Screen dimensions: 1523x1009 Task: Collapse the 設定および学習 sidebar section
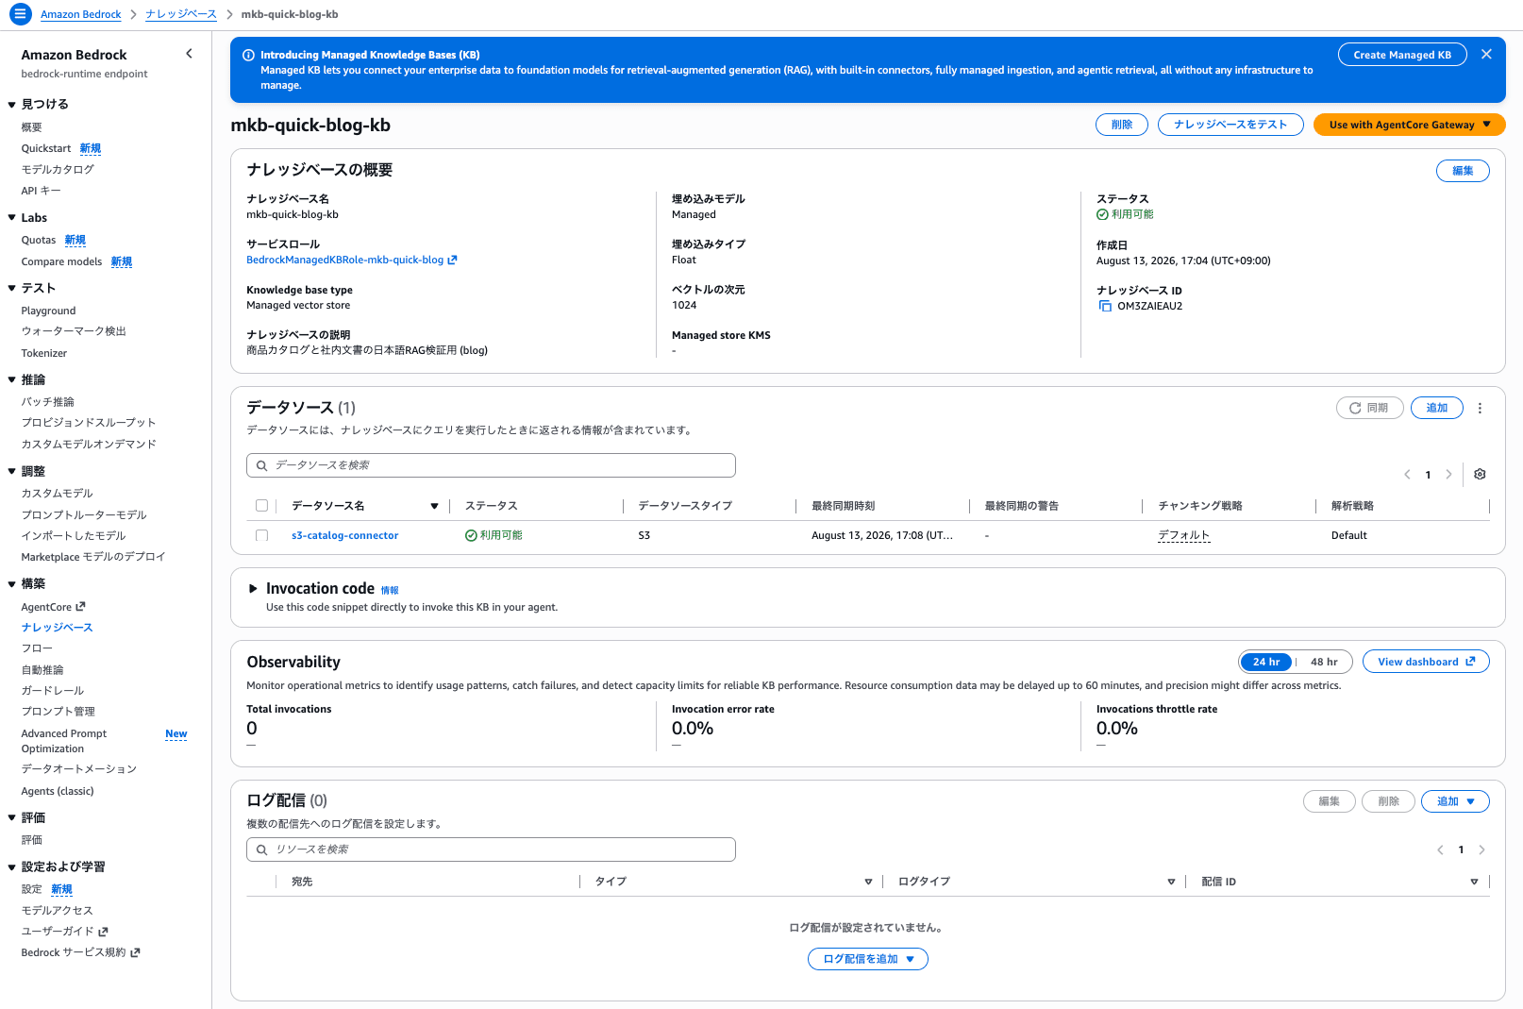click(x=12, y=867)
